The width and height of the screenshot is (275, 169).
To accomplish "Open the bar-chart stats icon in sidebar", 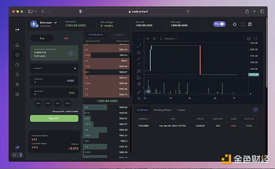I will click(17, 147).
